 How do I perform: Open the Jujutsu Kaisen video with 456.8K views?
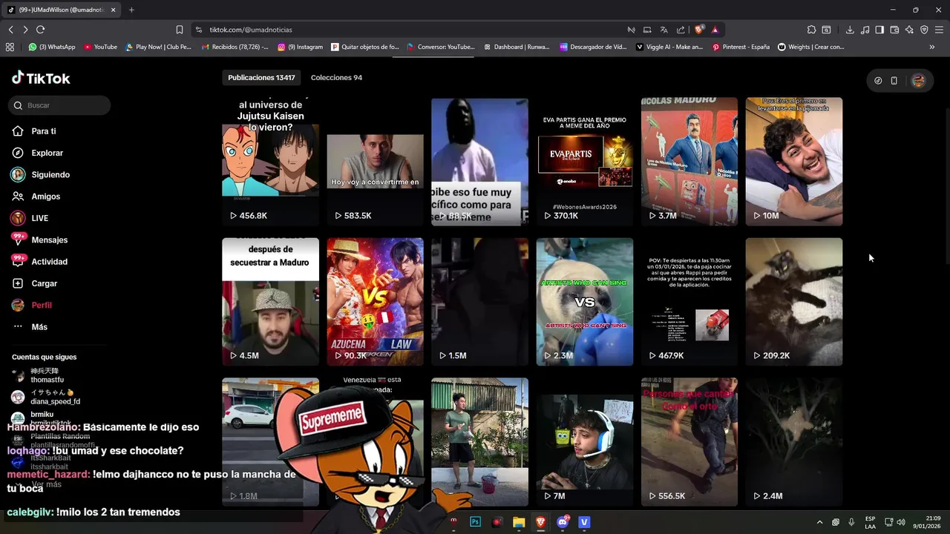270,162
